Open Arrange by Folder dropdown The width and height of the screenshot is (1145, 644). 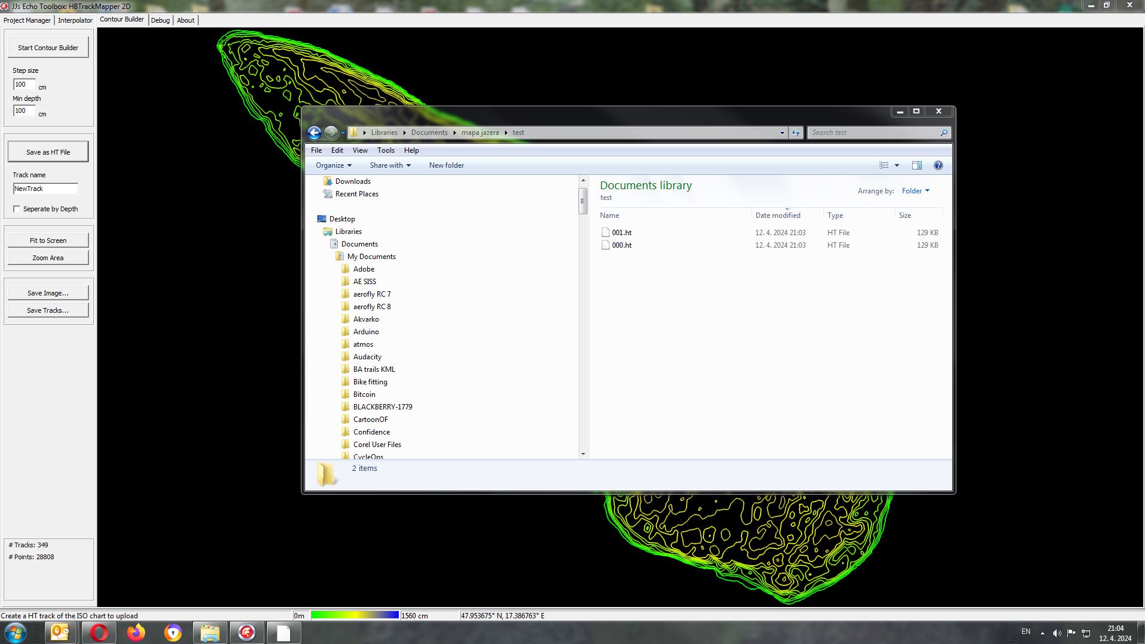coord(915,191)
